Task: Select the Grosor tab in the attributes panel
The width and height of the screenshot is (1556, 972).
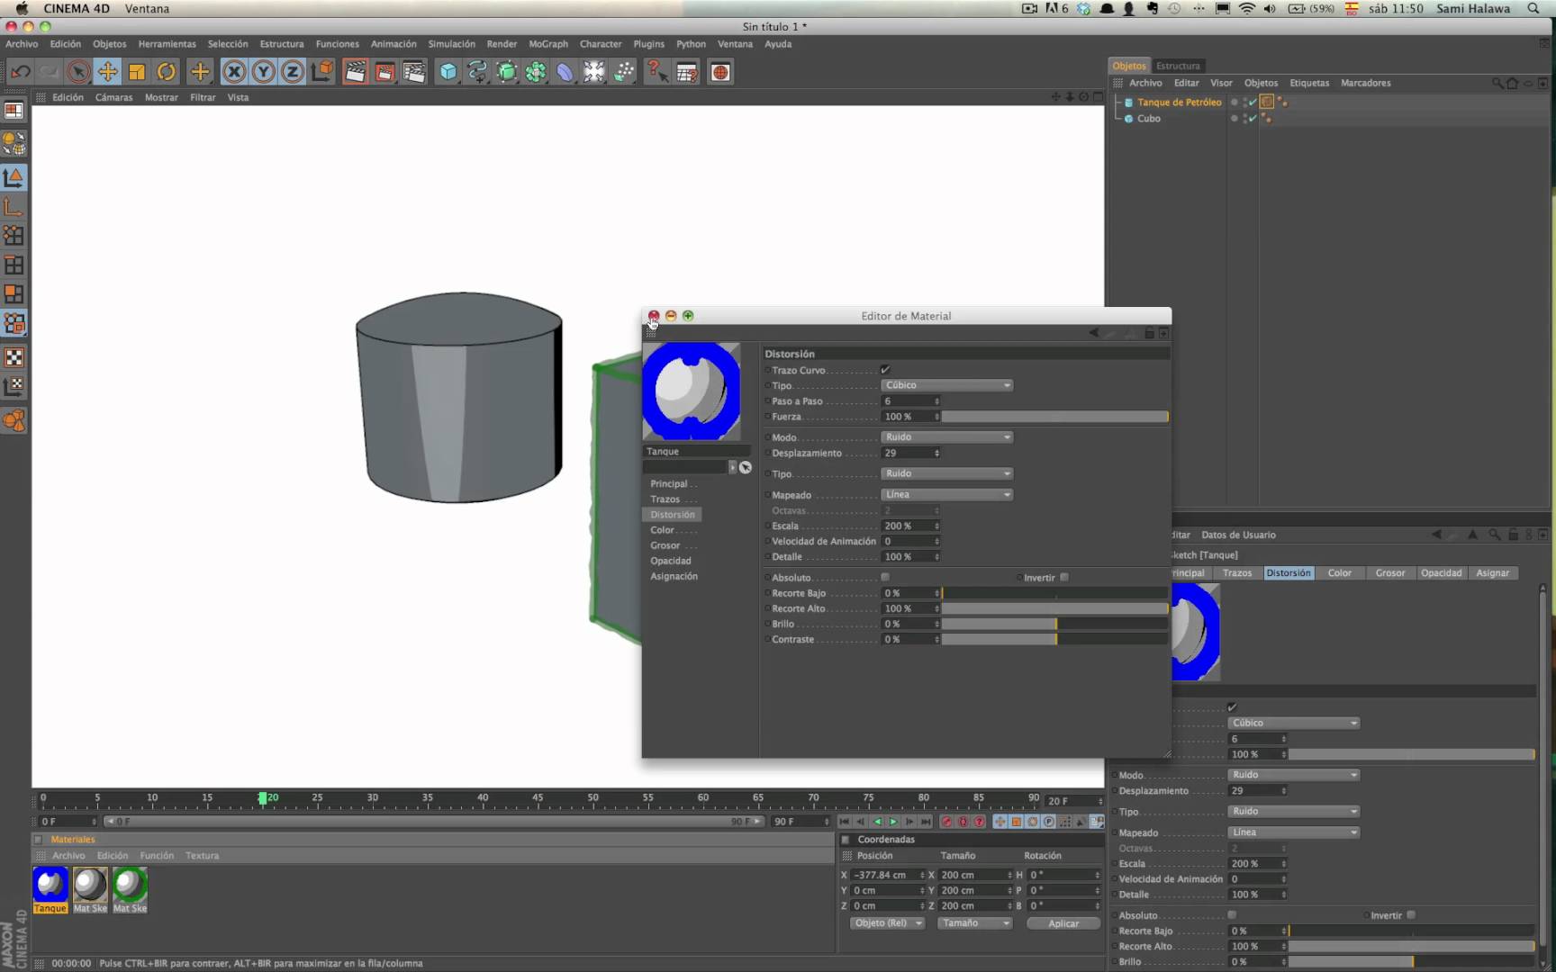Action: click(x=1390, y=573)
